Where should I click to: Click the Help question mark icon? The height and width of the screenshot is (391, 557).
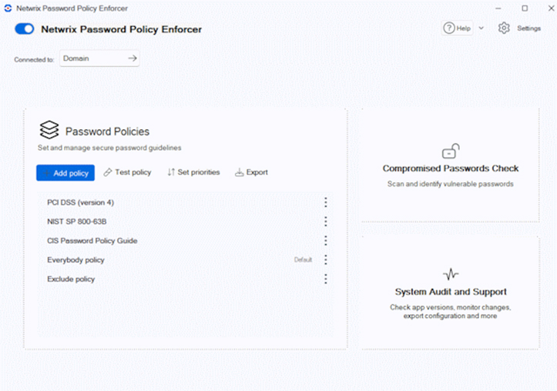[x=449, y=28]
